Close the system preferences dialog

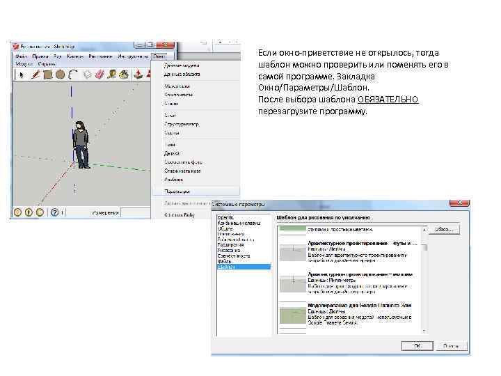pos(459,203)
